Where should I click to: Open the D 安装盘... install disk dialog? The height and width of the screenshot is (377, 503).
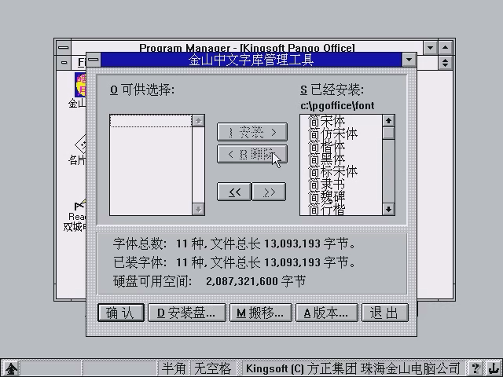click(x=187, y=313)
